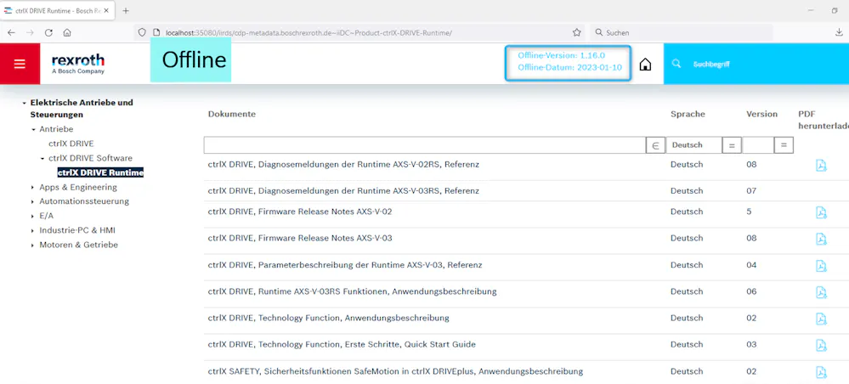This screenshot has height=384, width=849.
Task: Collapse Elektrische Antriebe und Steuerungen node
Action: (25, 103)
